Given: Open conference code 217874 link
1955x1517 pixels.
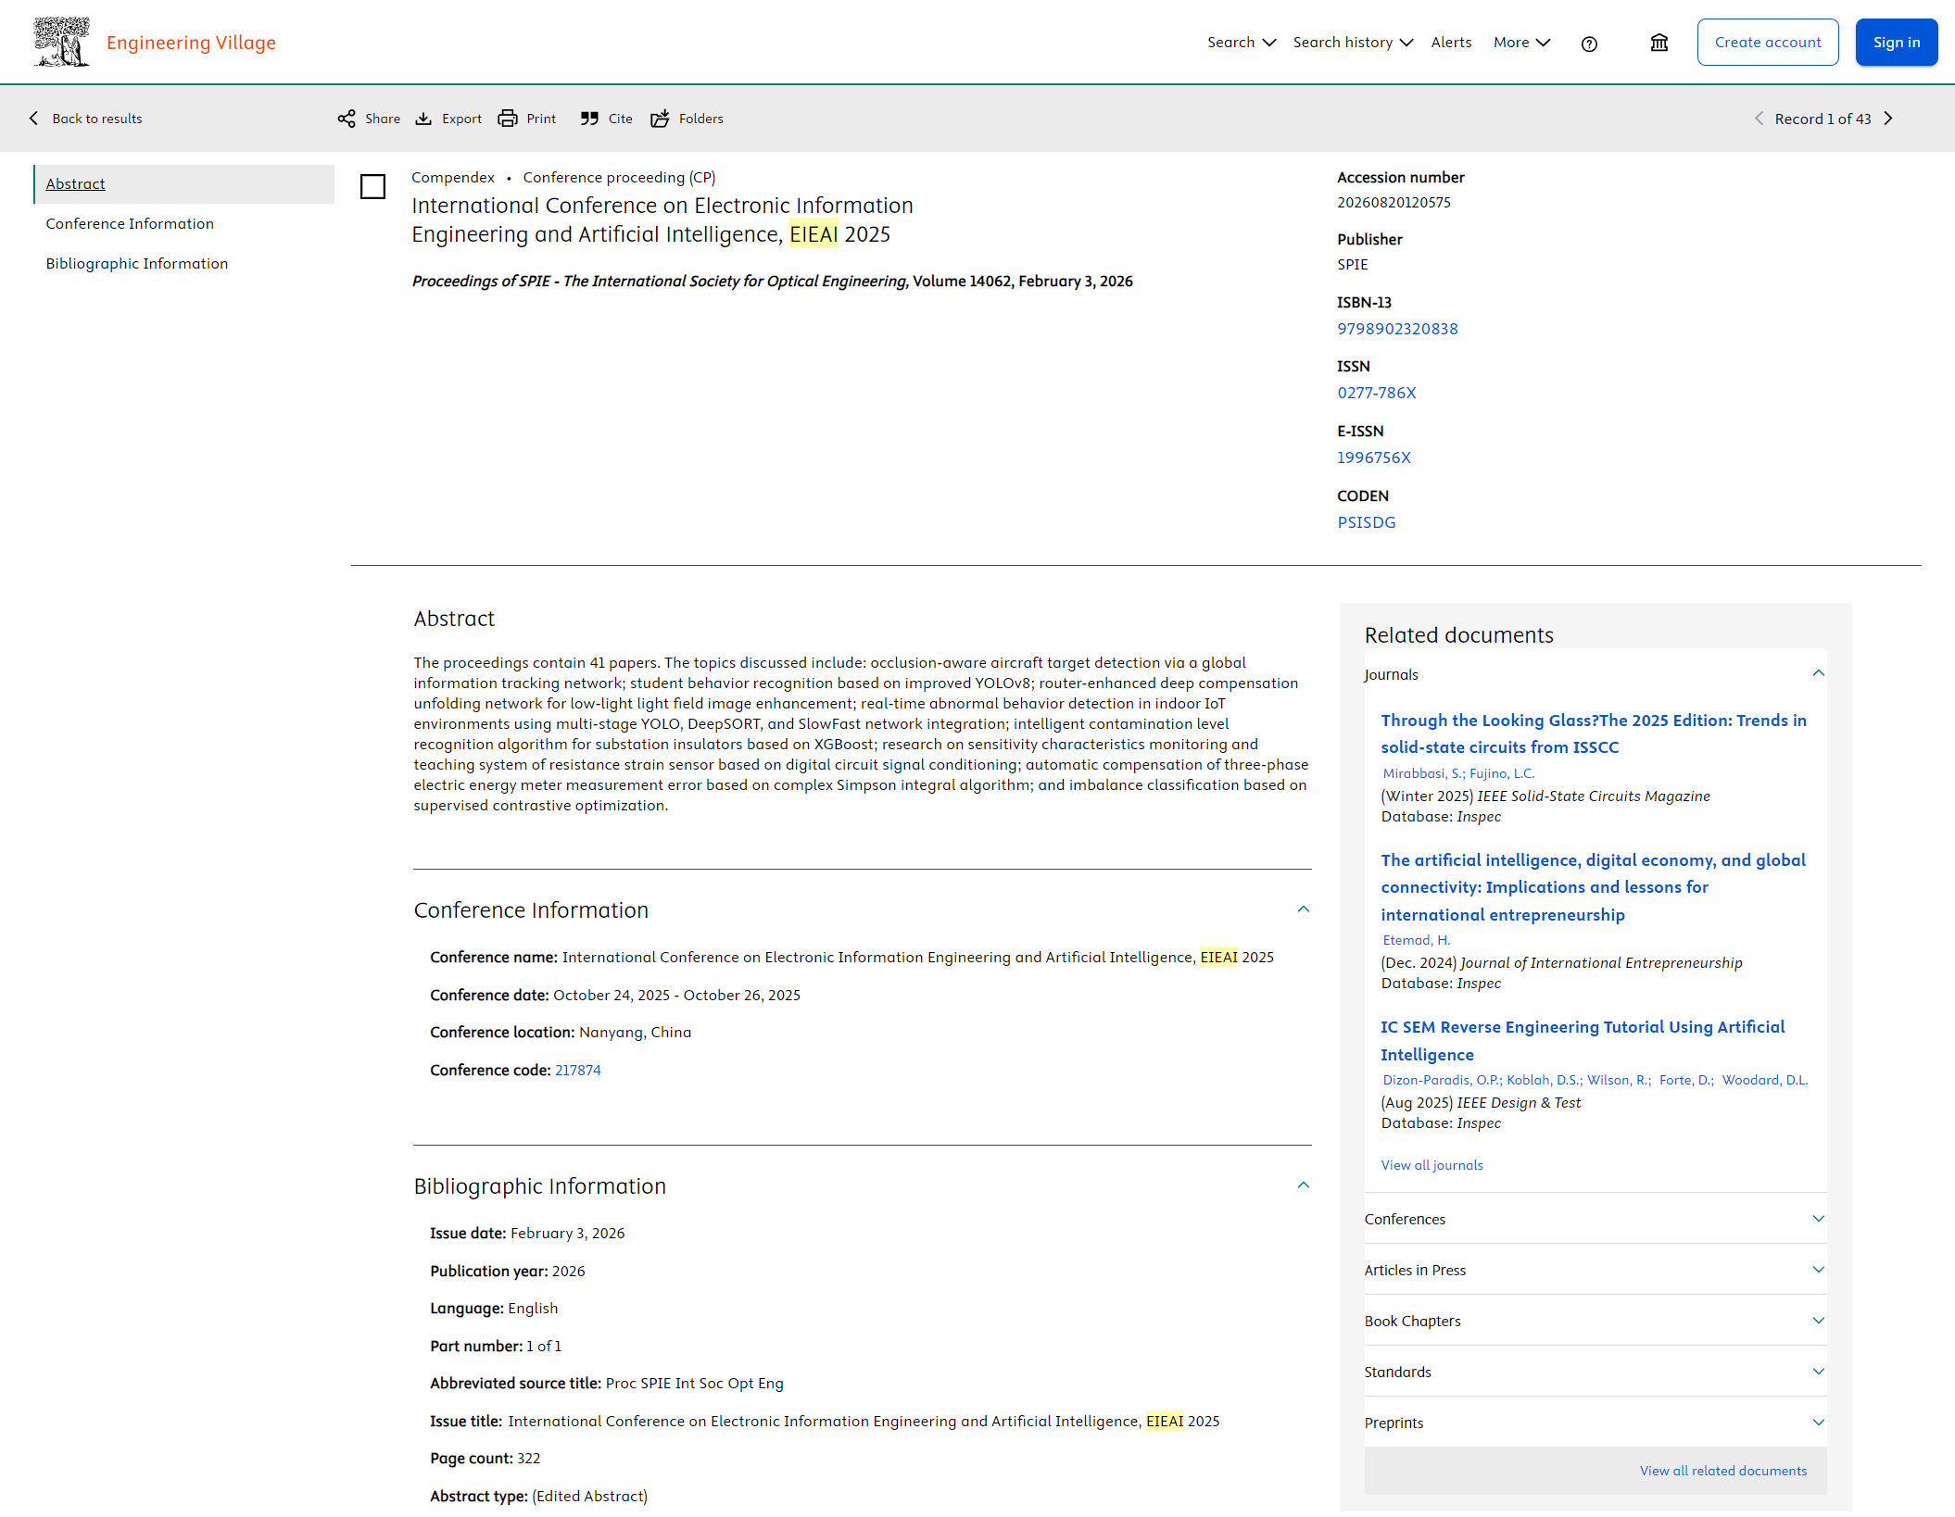Looking at the screenshot, I should [x=577, y=1071].
